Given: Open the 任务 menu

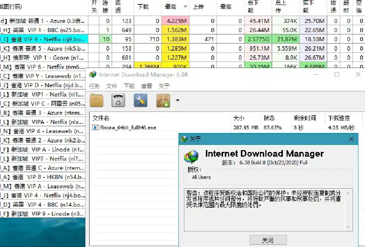Looking at the screenshot, I should coord(95,86).
